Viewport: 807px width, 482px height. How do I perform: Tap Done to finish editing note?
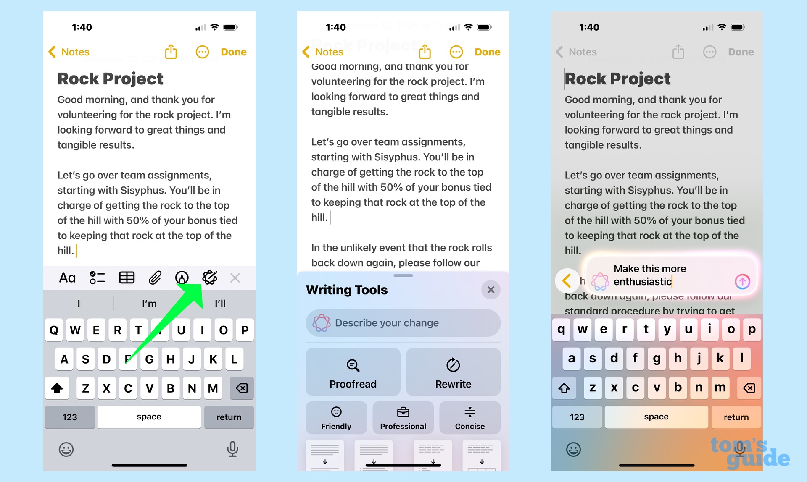234,51
